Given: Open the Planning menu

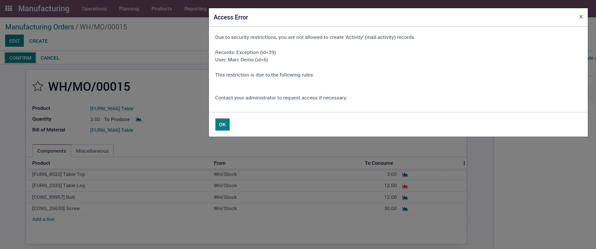Looking at the screenshot, I should 129,9.
